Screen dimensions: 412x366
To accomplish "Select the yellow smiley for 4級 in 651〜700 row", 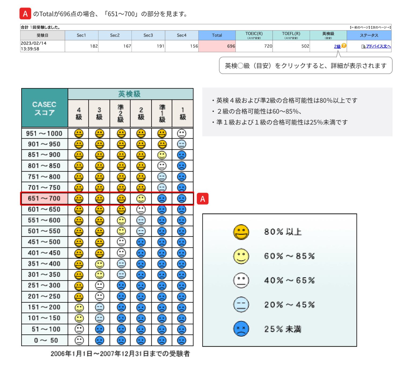I will coord(78,198).
